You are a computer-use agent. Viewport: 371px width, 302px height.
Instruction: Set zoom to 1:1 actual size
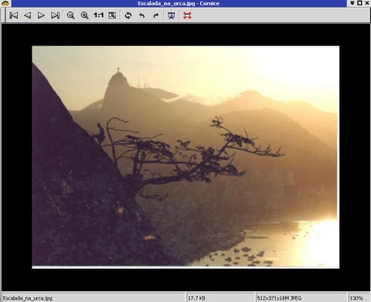[x=98, y=15]
